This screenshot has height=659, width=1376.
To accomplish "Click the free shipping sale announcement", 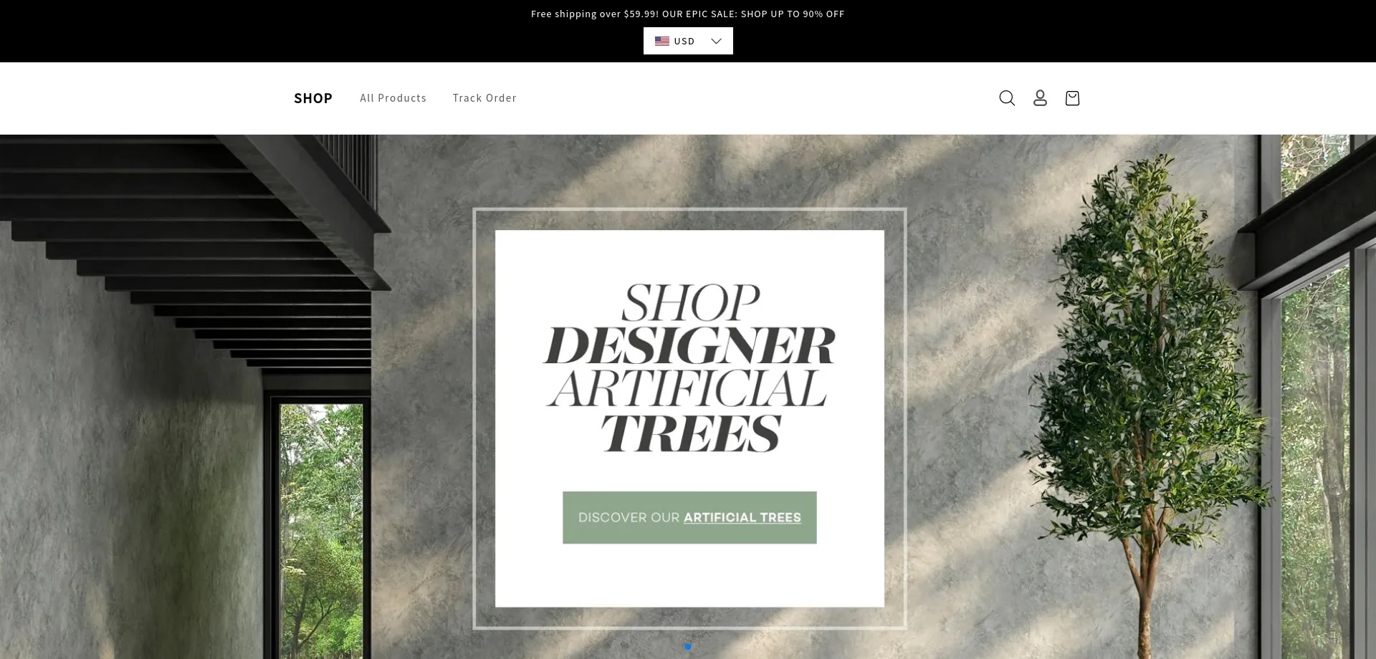I will (688, 14).
